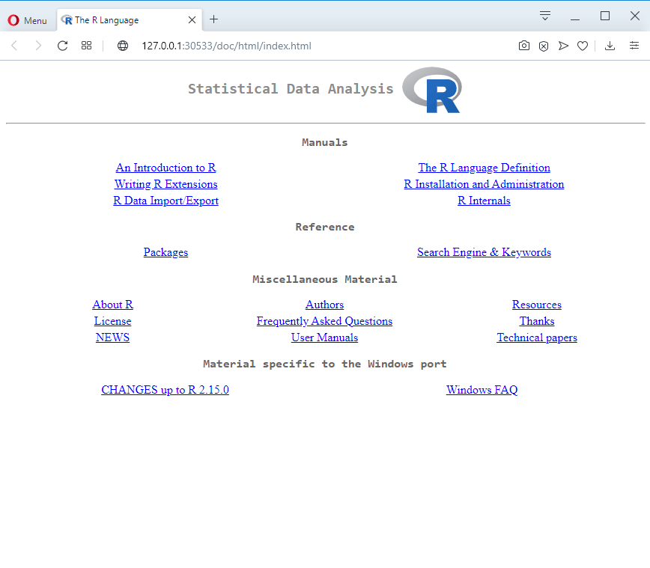650x568 pixels.
Task: Open the Packages reference link
Action: 165,252
